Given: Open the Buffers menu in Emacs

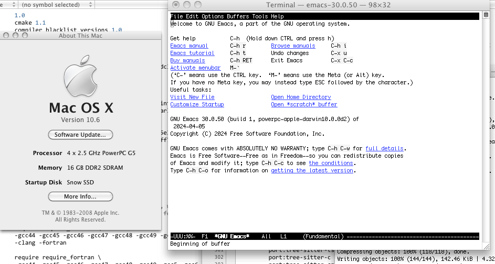Looking at the screenshot, I should 238,16.
